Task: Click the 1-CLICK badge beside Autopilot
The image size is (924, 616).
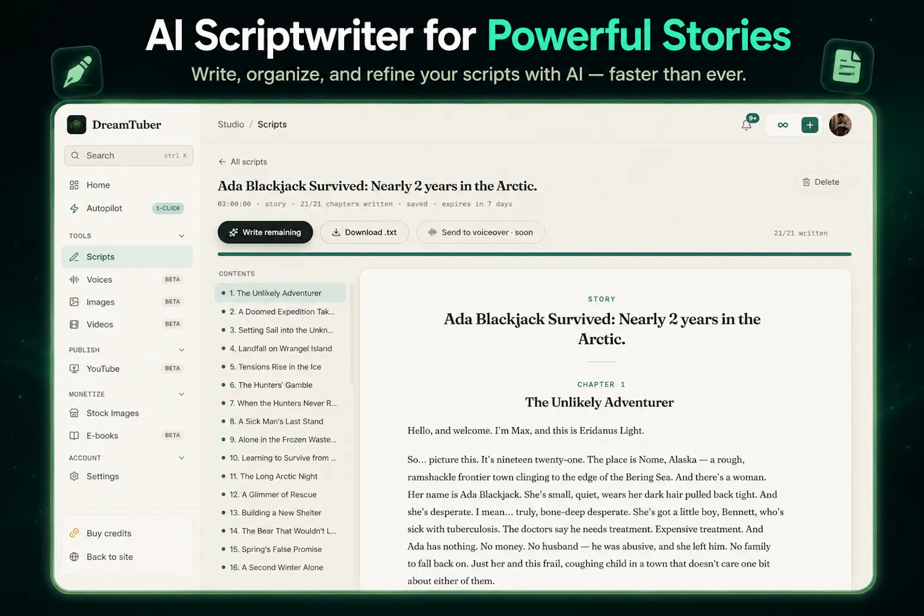Action: click(x=168, y=208)
